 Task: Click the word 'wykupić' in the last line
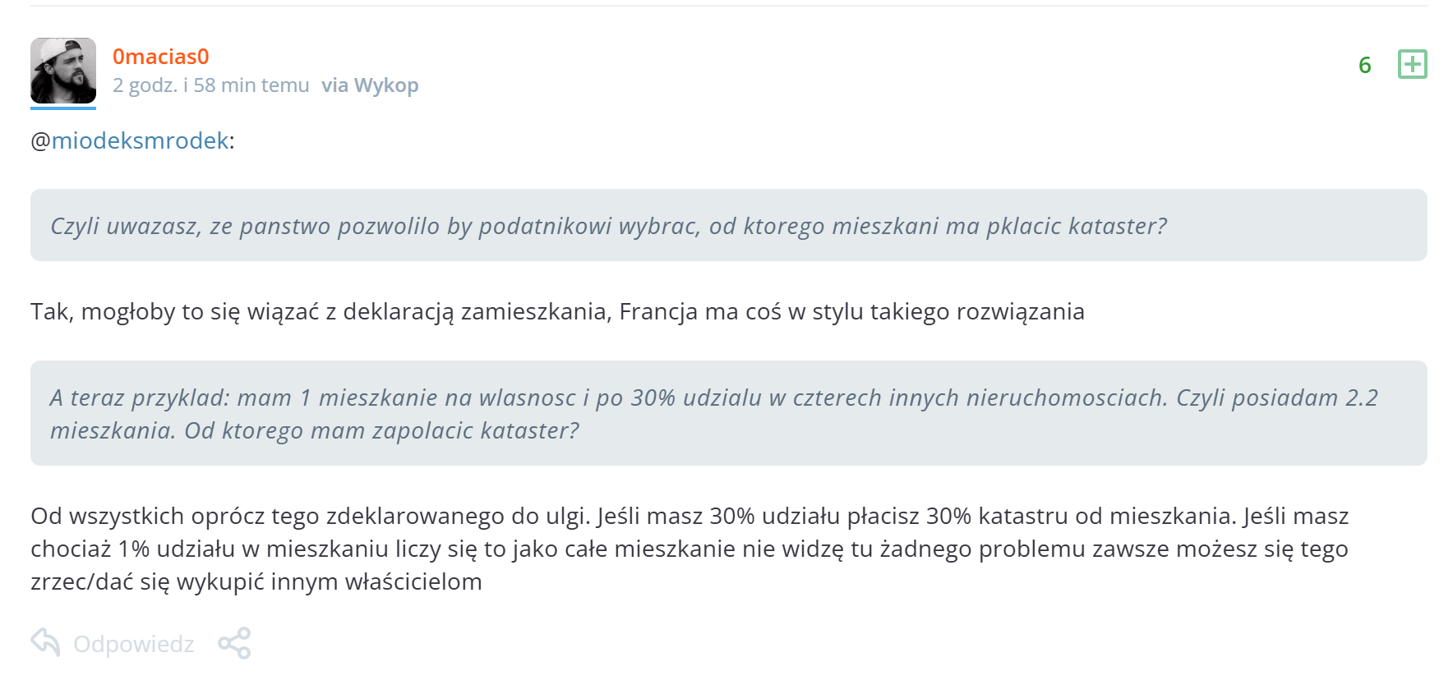(217, 582)
